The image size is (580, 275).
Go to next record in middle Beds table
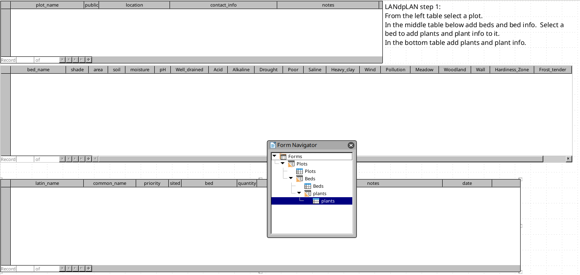tap(75, 159)
